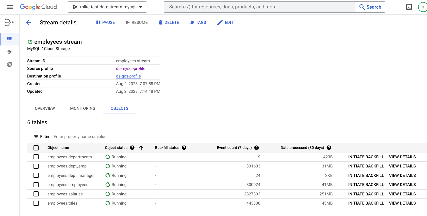The width and height of the screenshot is (427, 216).
Task: View details for employees.employees
Action: click(x=402, y=184)
